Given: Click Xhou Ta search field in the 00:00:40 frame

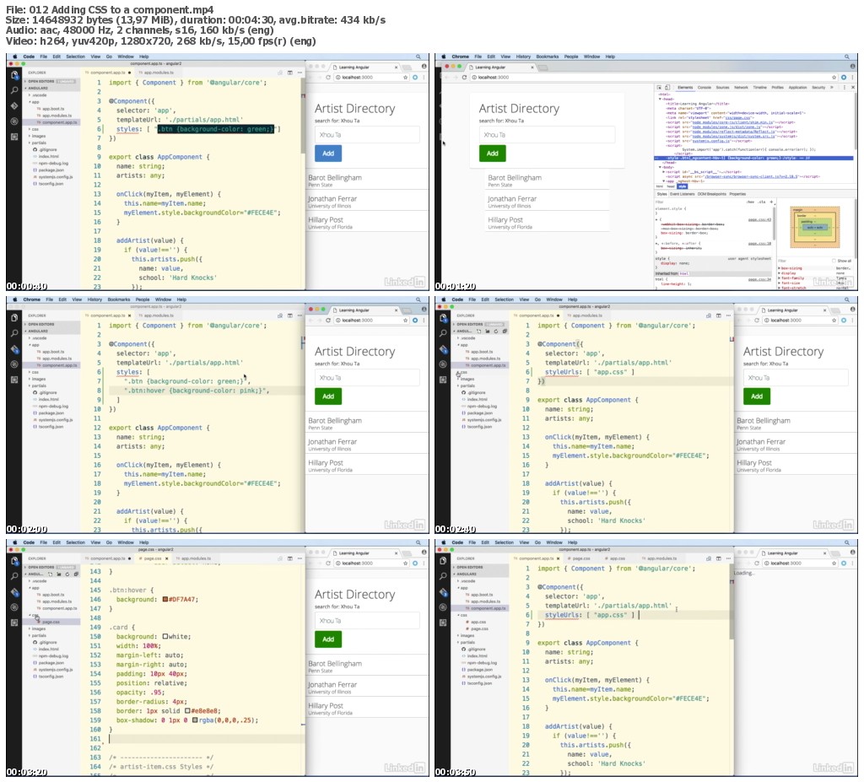Looking at the screenshot, I should 367,134.
